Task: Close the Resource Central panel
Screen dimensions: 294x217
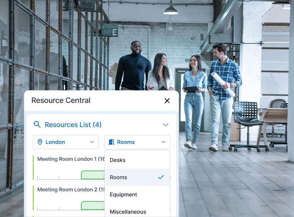Action: pos(167,101)
